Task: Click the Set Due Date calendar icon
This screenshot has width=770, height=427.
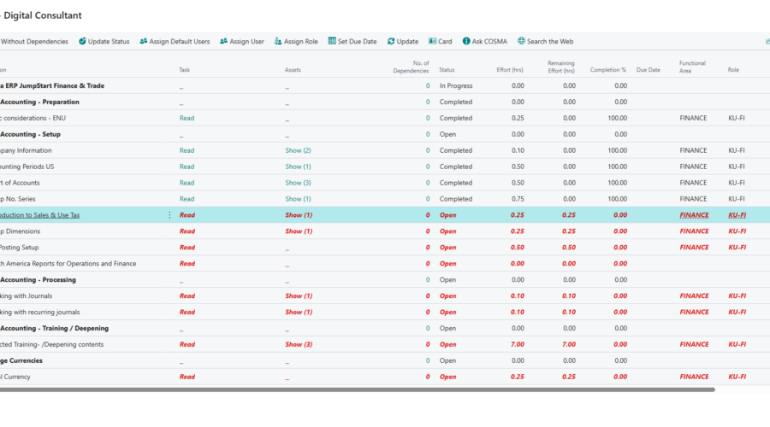Action: point(332,41)
